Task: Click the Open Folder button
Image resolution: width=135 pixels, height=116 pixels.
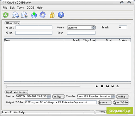Action: click(121, 103)
